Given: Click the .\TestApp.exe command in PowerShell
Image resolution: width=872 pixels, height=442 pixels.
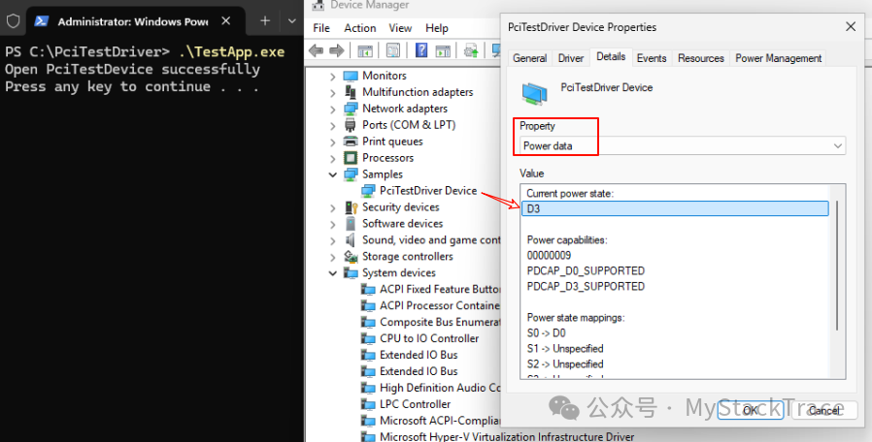Looking at the screenshot, I should click(232, 51).
